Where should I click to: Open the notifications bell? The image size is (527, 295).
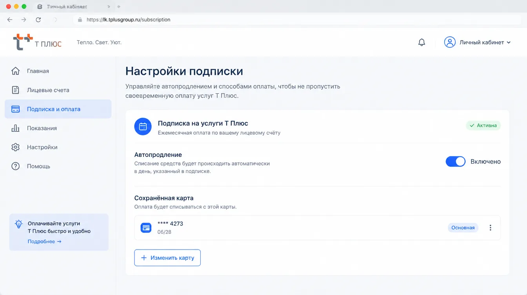(422, 42)
